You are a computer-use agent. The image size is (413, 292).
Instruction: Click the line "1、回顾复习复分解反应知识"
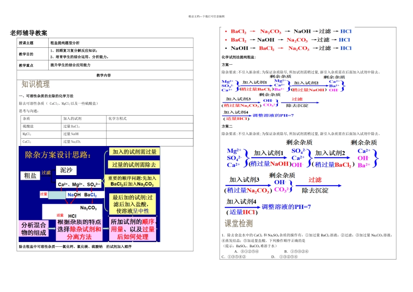click(74, 50)
